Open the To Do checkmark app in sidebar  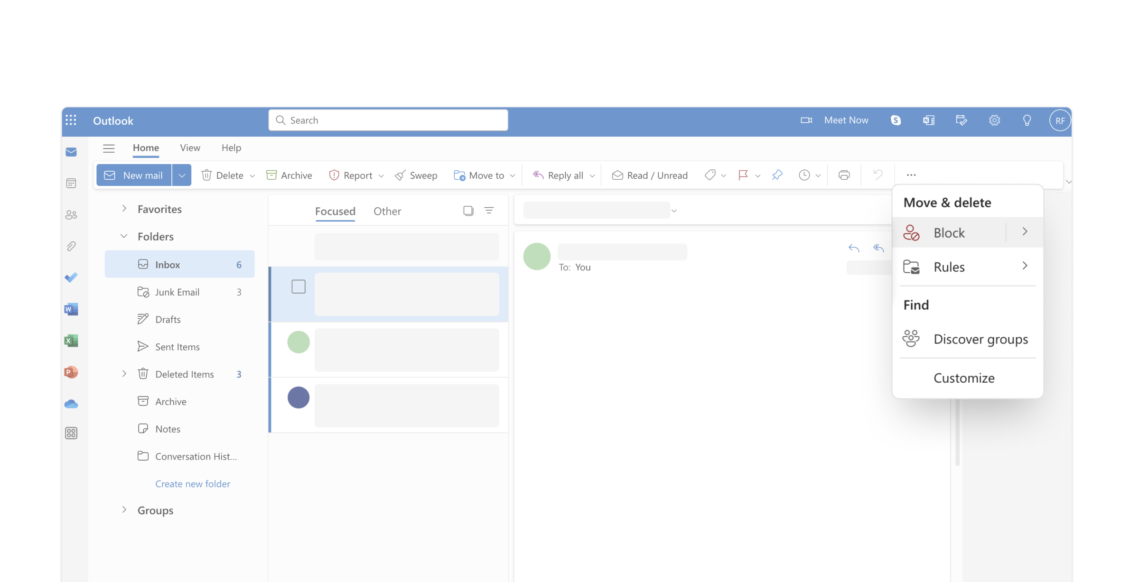click(71, 277)
